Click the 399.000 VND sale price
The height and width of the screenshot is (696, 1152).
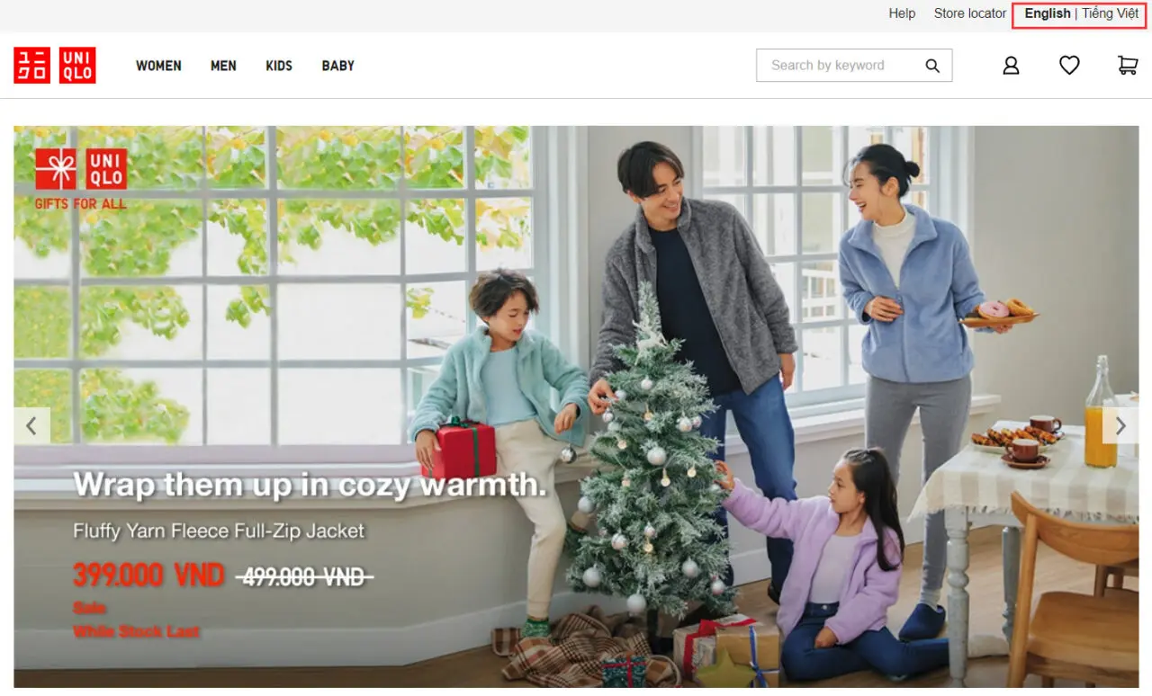click(148, 575)
